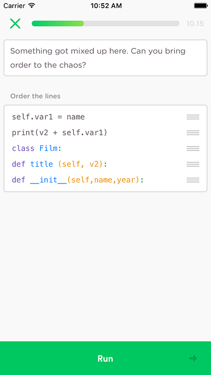211x375 pixels.
Task: Tap the 10:52 AM clock in status bar
Action: [106, 5]
